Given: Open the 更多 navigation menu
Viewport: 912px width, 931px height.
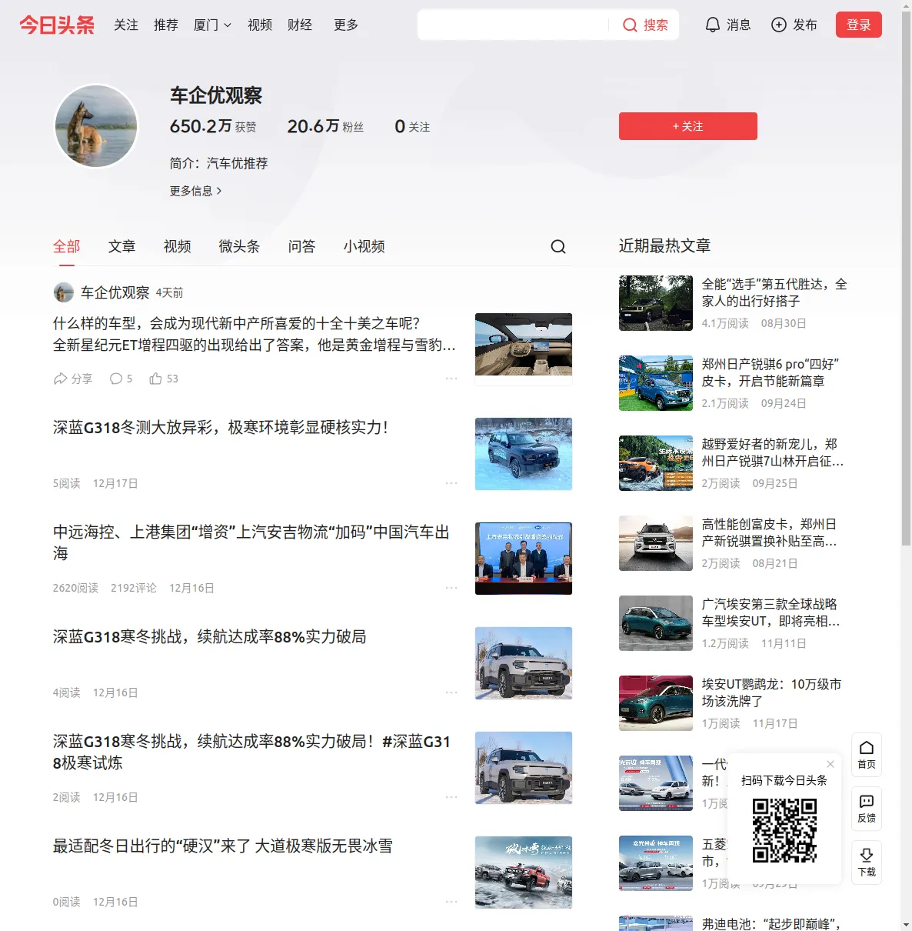Looking at the screenshot, I should 346,25.
